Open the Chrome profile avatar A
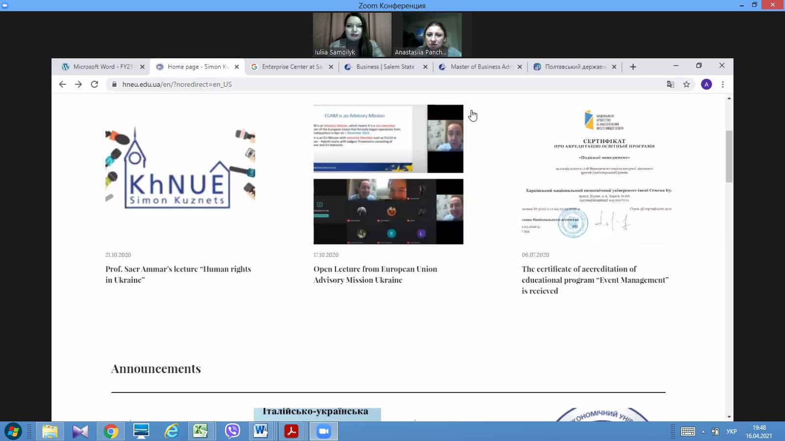This screenshot has width=785, height=441. point(706,84)
